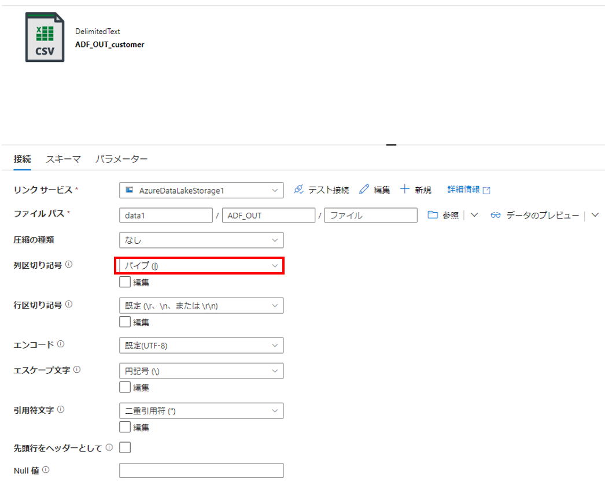Open the エスケープ文字 dropdown showing 円記号

click(x=201, y=371)
